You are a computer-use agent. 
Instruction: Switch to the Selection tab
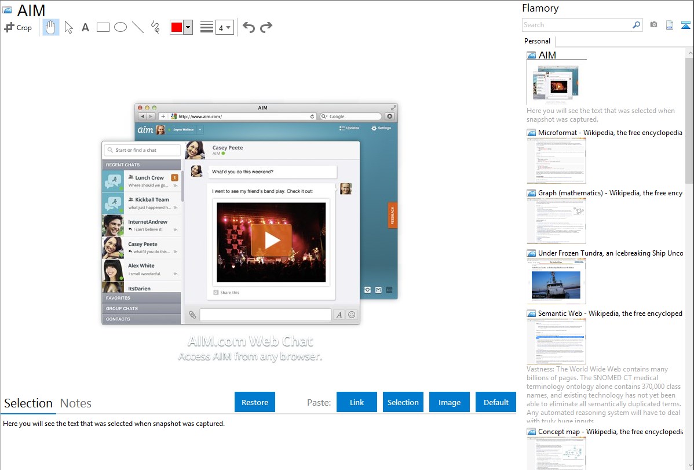28,403
